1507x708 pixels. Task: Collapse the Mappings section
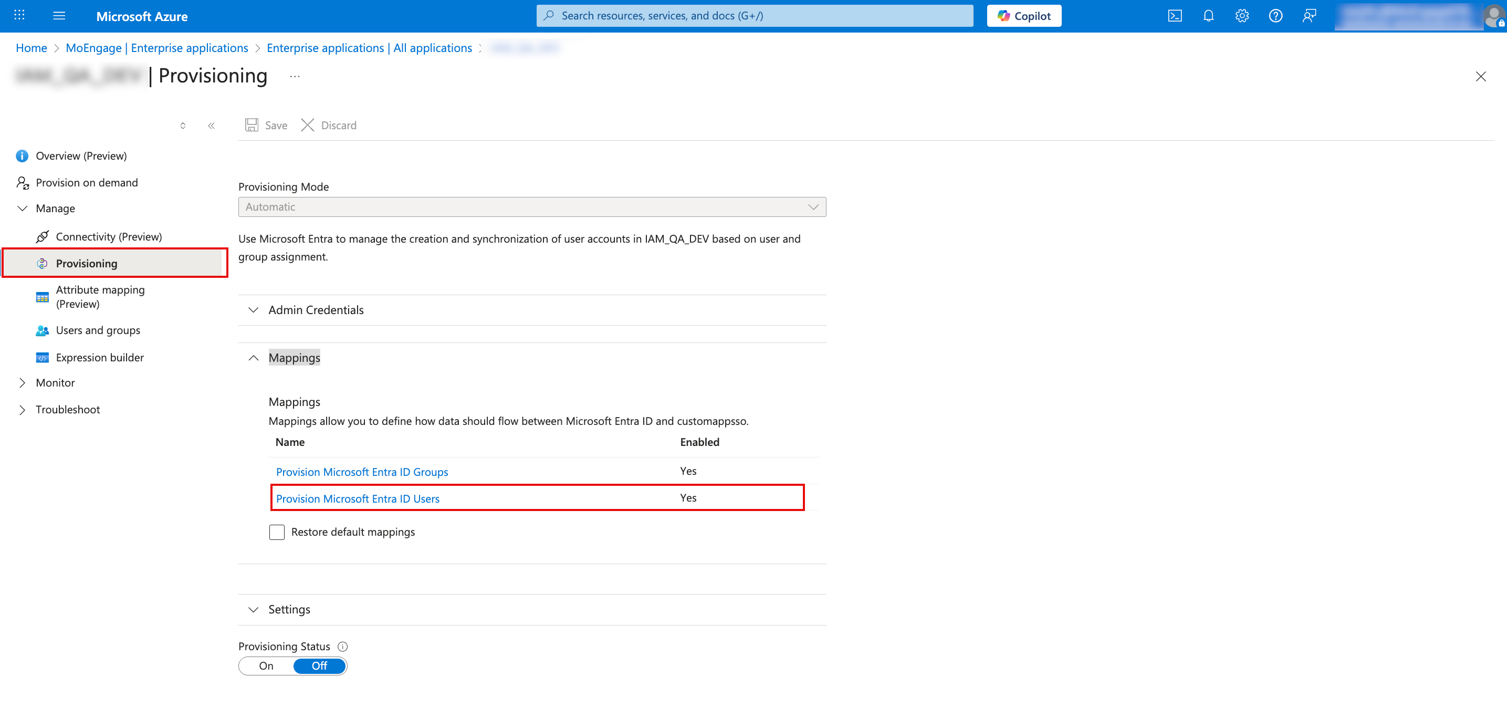pos(294,358)
